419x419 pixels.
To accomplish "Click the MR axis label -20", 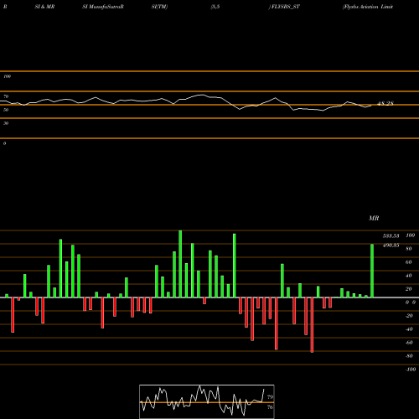I will 409,316.
